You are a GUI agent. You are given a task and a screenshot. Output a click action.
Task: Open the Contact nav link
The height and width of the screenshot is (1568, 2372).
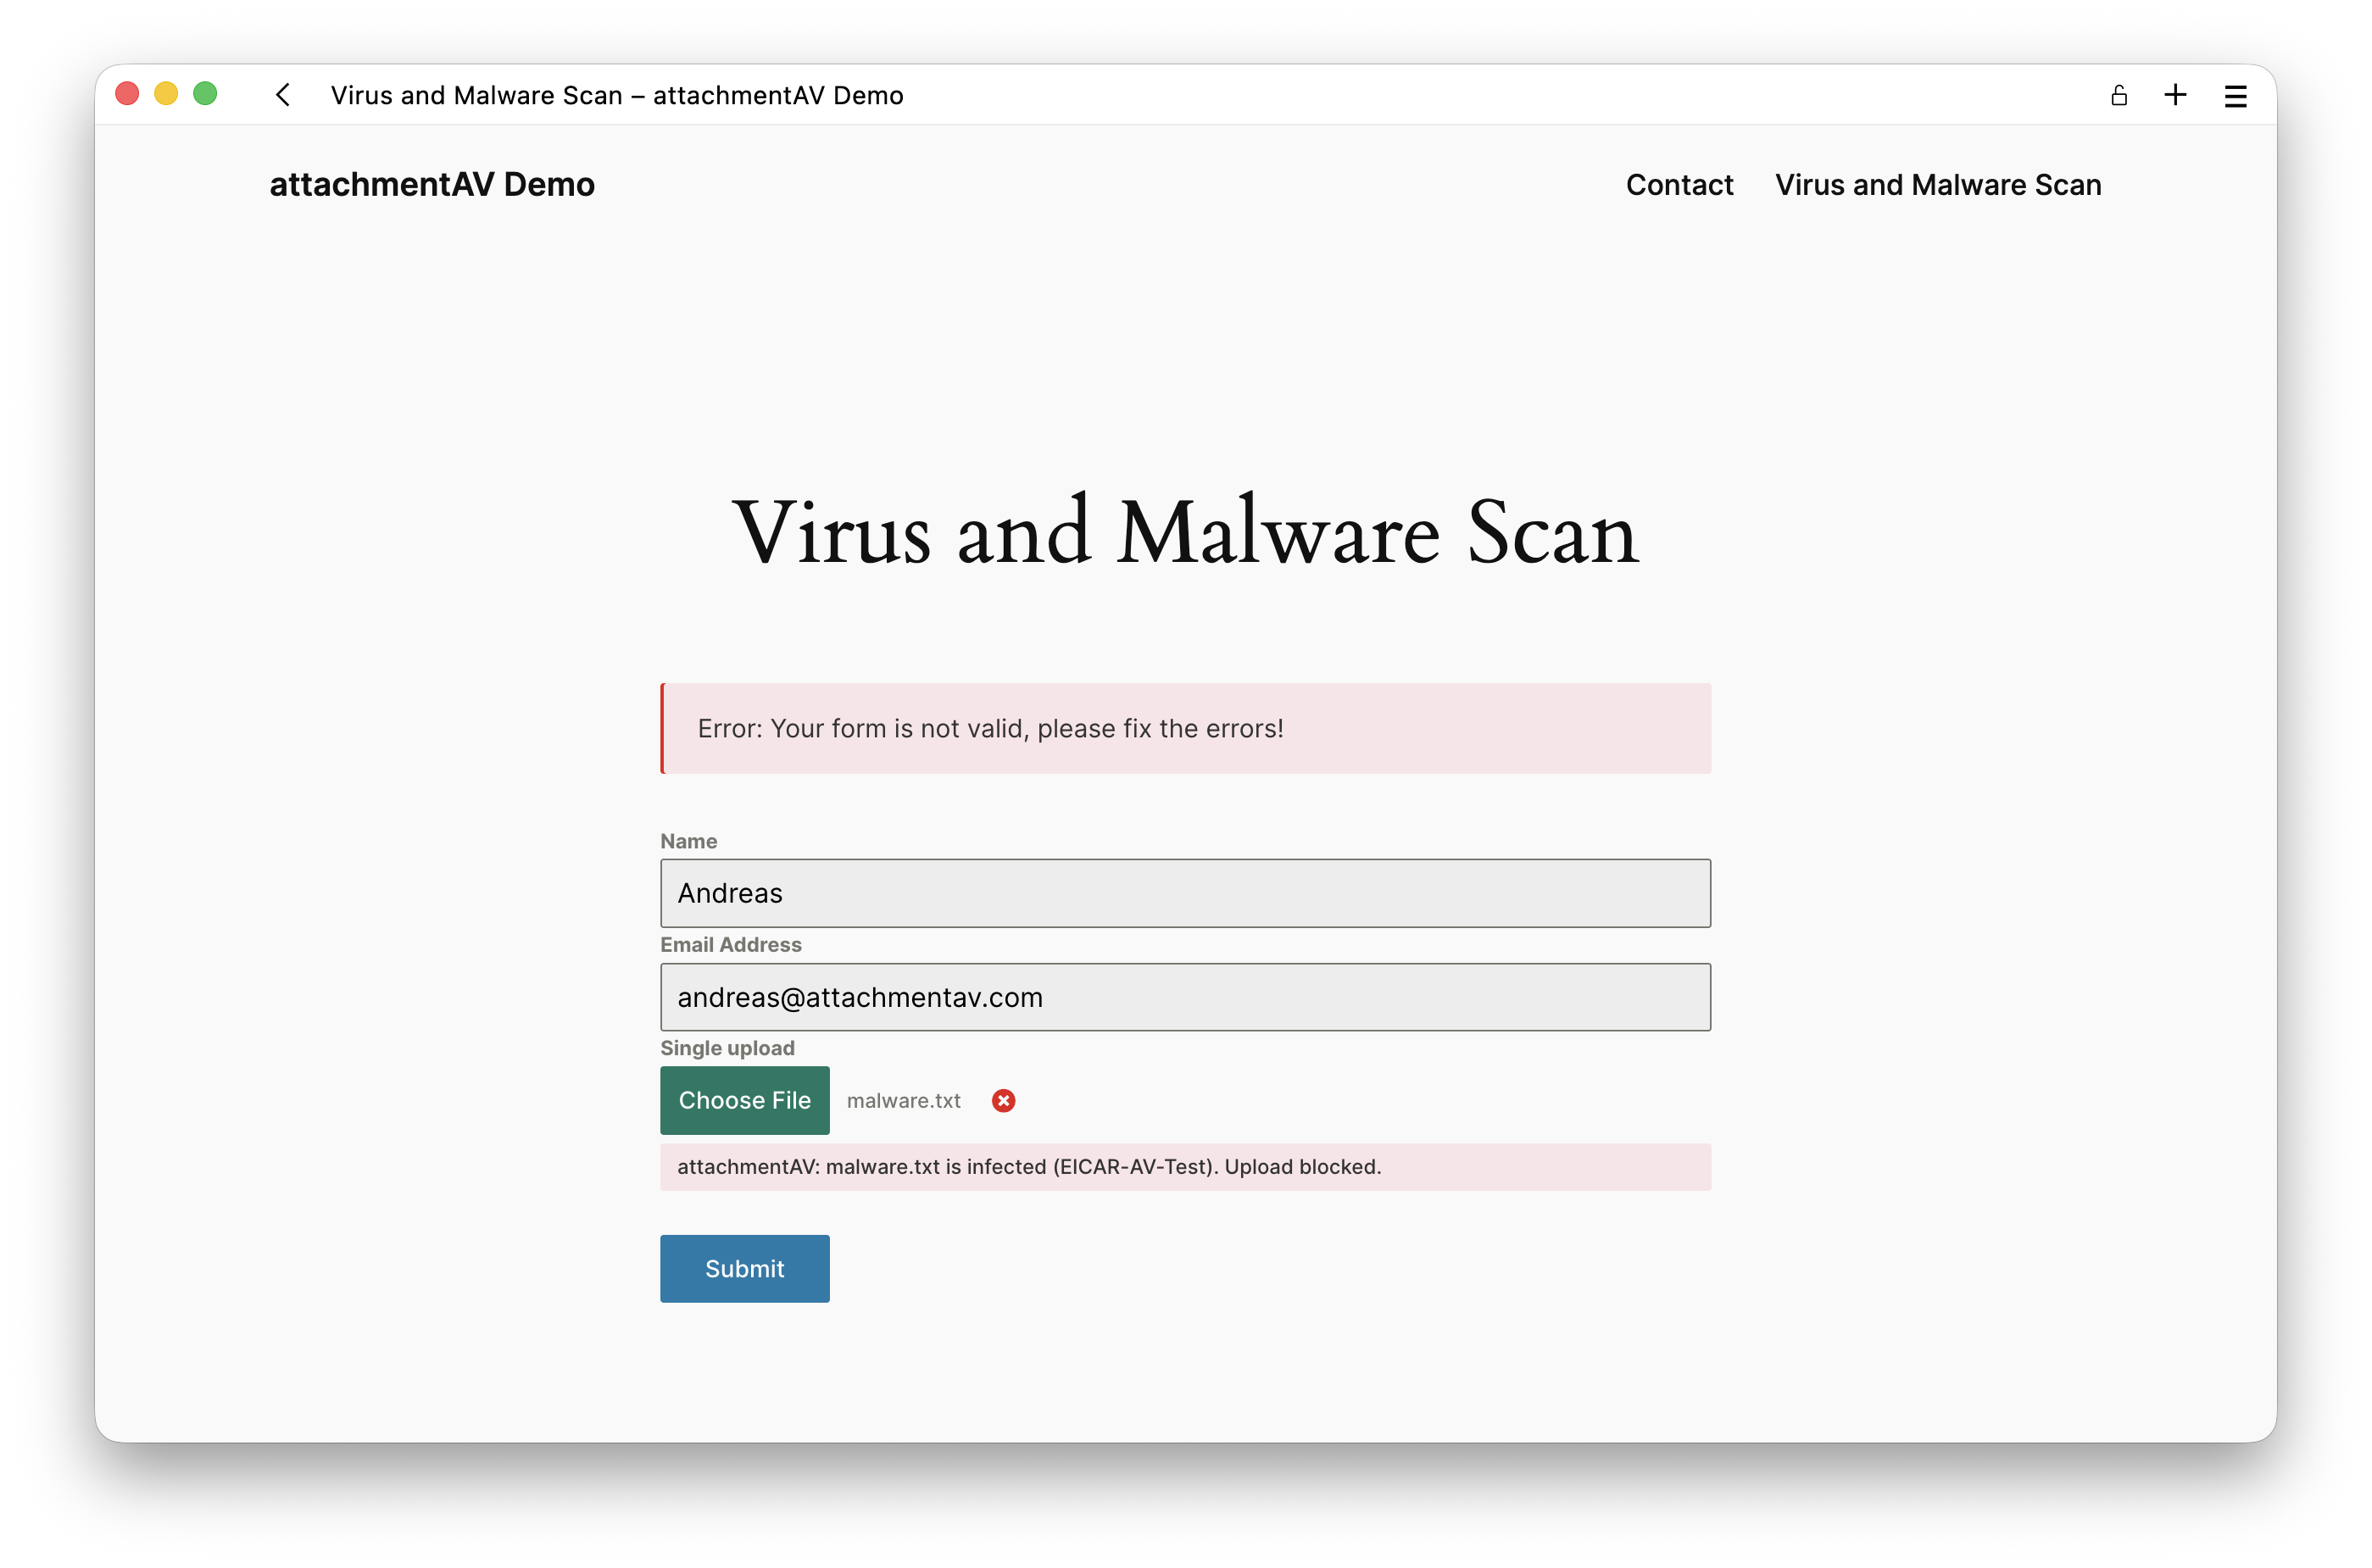[1679, 185]
